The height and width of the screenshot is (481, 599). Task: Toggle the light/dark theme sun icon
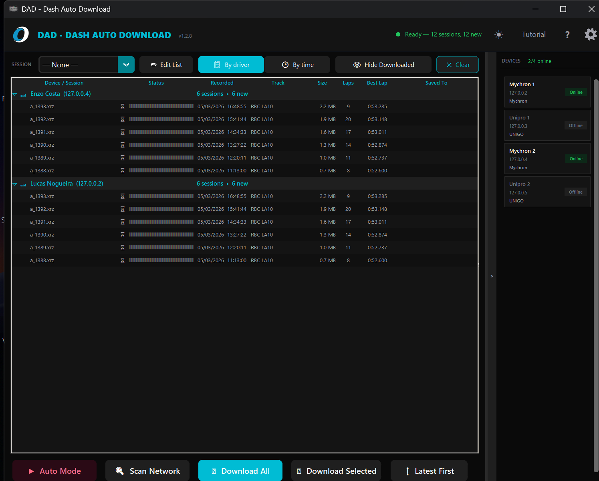click(499, 34)
